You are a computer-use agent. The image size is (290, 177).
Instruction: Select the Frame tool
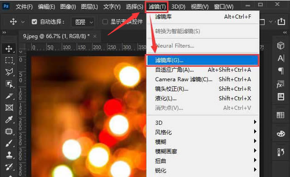(9, 108)
